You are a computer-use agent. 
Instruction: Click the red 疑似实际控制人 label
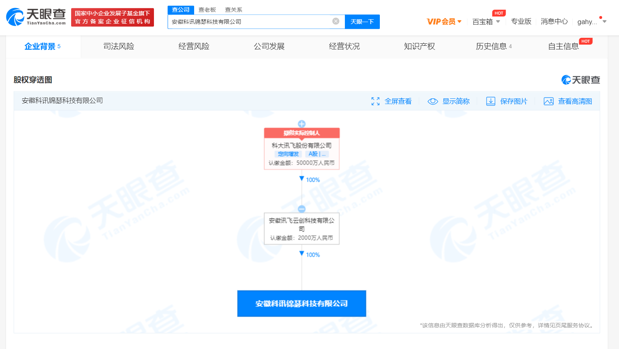coord(301,133)
